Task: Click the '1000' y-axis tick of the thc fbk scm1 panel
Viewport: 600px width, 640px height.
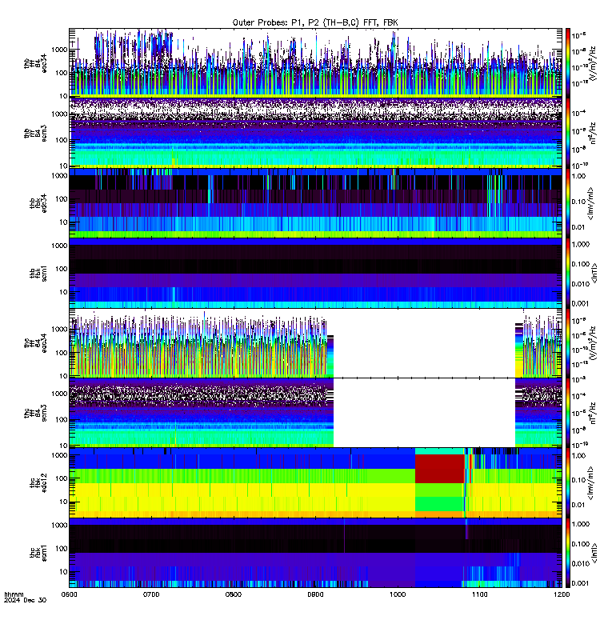Action: (x=59, y=526)
